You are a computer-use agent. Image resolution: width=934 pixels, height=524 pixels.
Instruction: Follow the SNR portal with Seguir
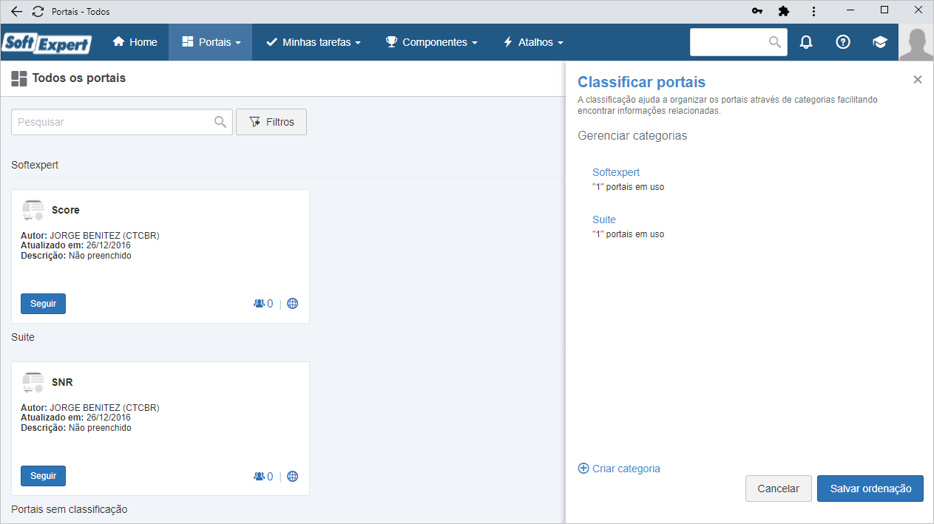(x=43, y=476)
